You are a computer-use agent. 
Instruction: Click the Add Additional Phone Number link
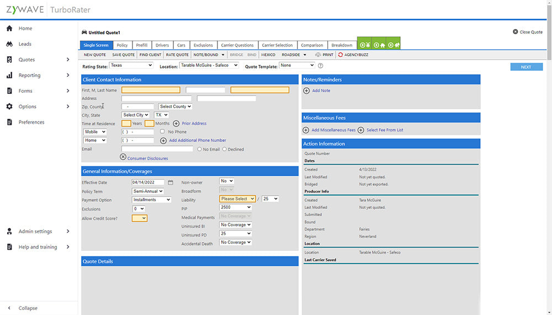(197, 140)
